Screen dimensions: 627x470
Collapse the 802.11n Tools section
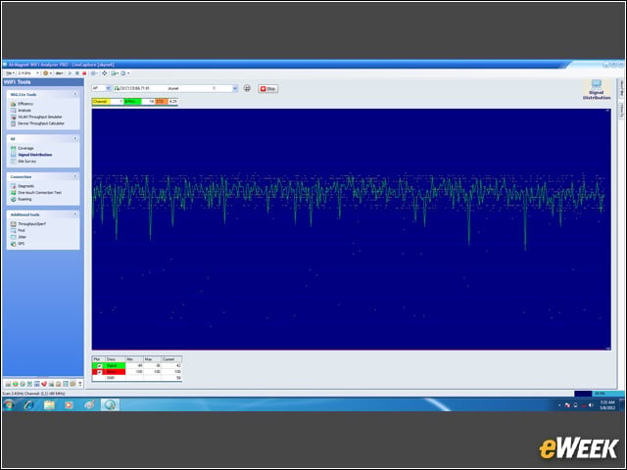click(x=75, y=94)
